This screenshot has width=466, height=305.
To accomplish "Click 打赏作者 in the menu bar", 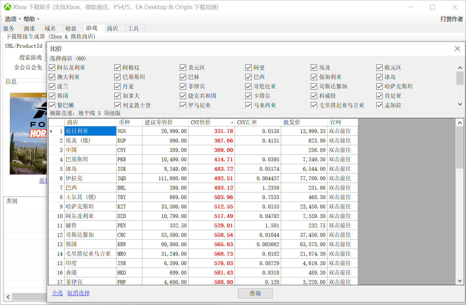I will tap(452, 19).
